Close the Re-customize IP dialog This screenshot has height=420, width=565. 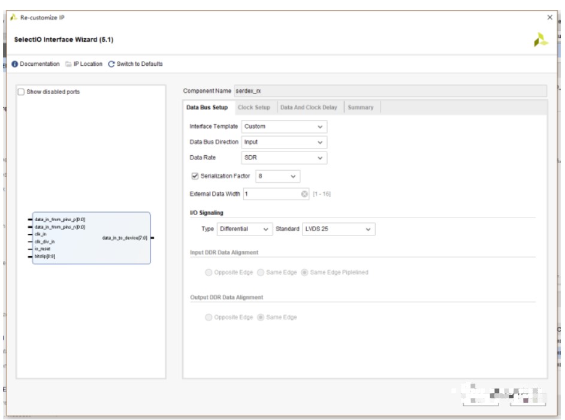tap(550, 17)
